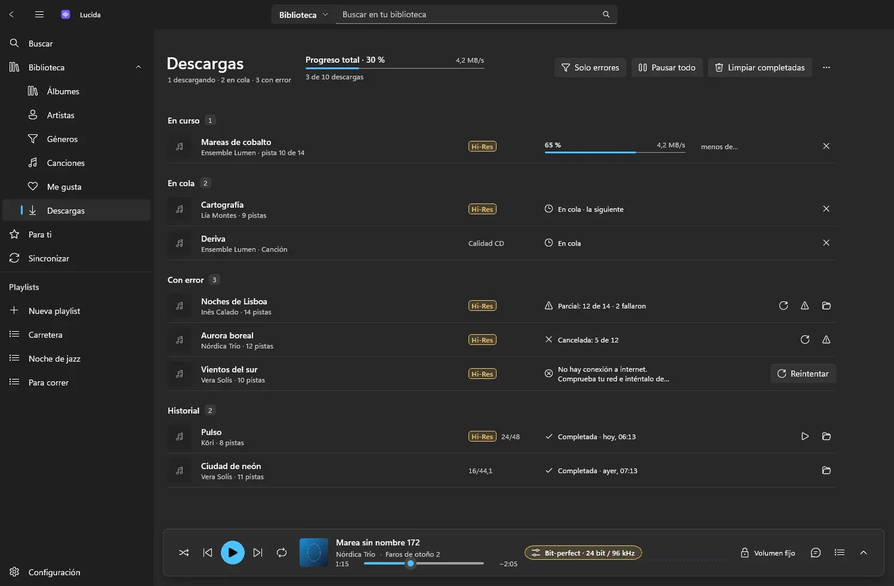Viewport: 894px width, 586px height.
Task: Retry the Noches de Lisboa download
Action: pos(784,306)
